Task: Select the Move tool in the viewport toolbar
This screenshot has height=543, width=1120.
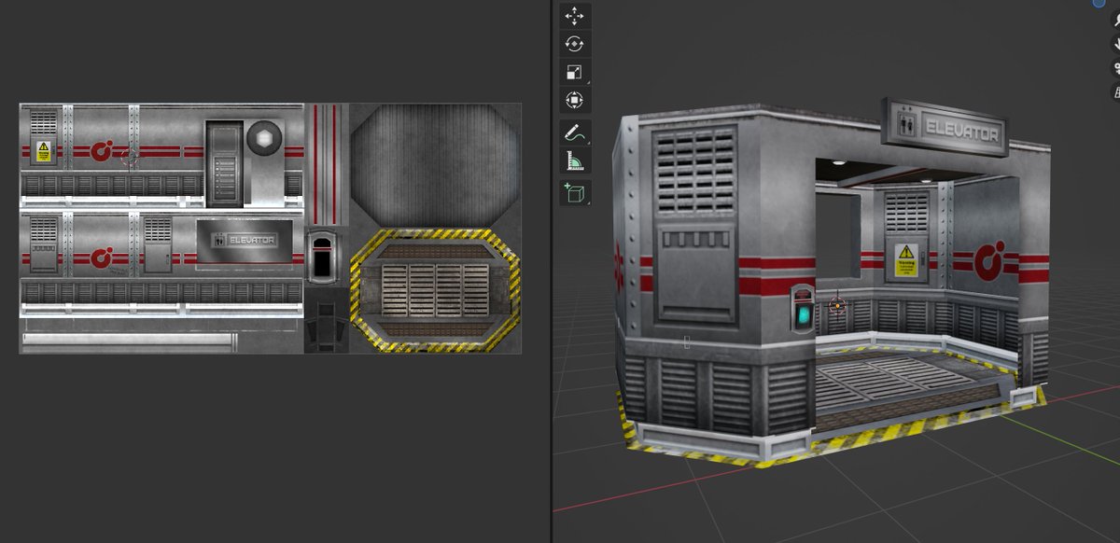Action: [x=574, y=16]
